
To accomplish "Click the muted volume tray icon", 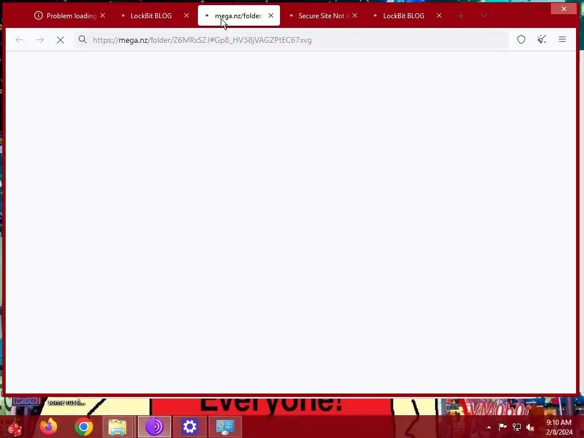I will (x=530, y=427).
